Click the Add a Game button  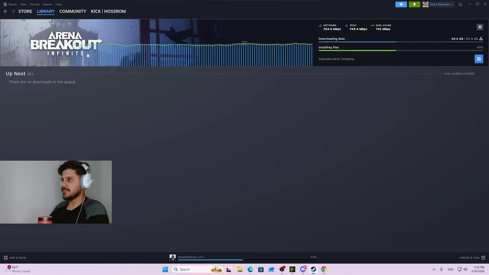pos(15,257)
